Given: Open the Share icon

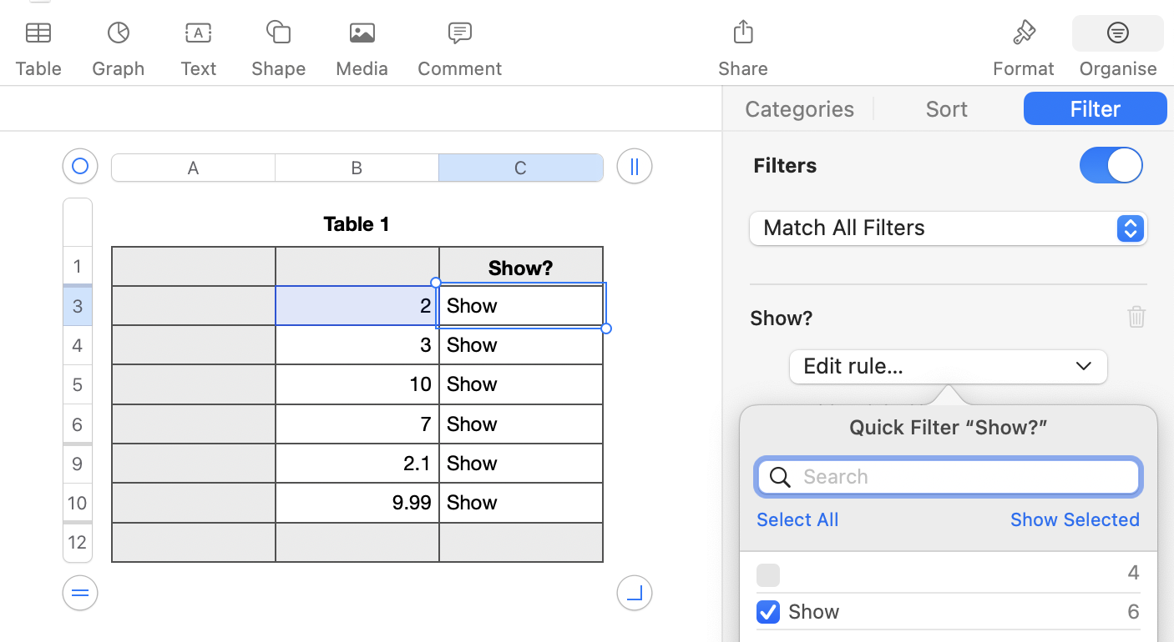Looking at the screenshot, I should click(x=742, y=33).
